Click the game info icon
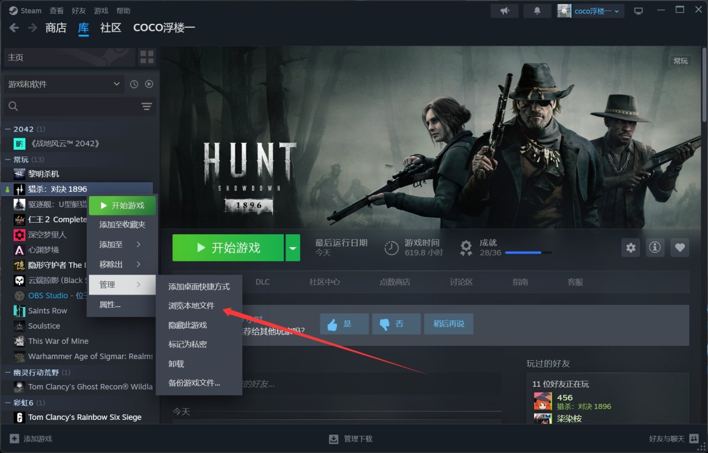The image size is (708, 453). click(x=655, y=247)
